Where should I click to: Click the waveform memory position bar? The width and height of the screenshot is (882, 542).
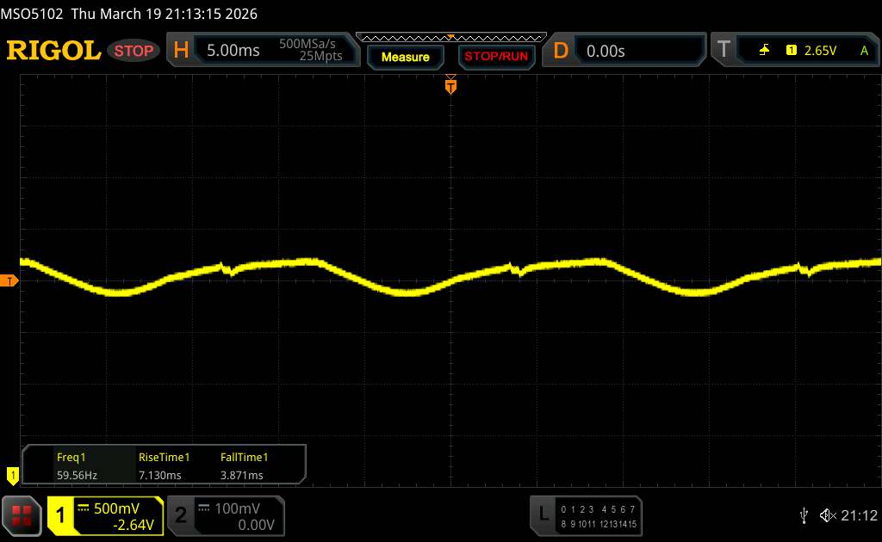(x=450, y=37)
